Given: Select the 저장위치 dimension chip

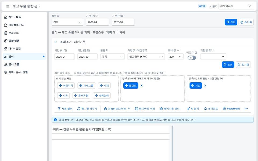Looking at the screenshot, I should (x=66, y=86).
